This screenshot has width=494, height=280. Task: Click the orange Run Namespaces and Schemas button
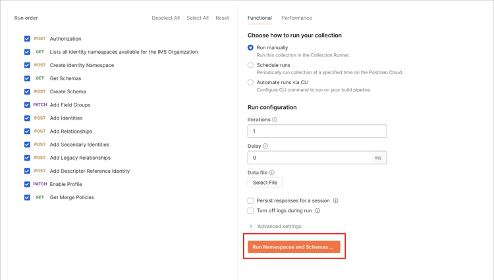[294, 247]
